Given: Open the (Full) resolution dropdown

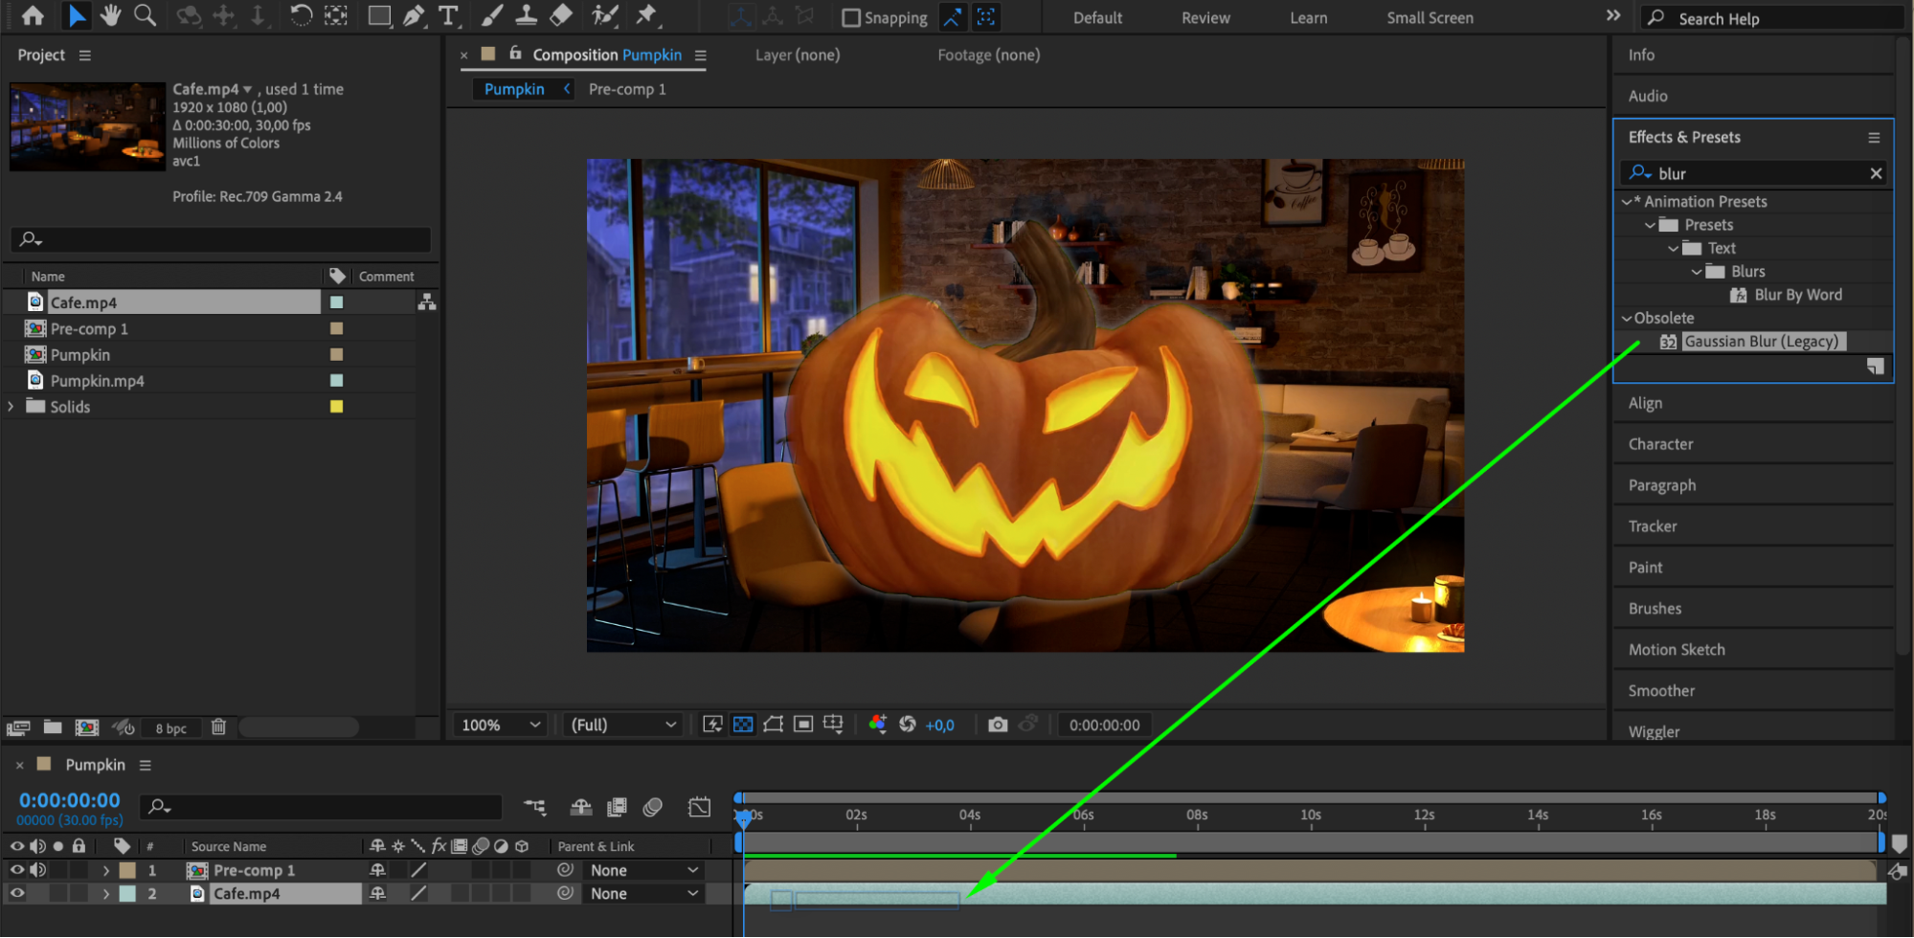Looking at the screenshot, I should tap(622, 725).
